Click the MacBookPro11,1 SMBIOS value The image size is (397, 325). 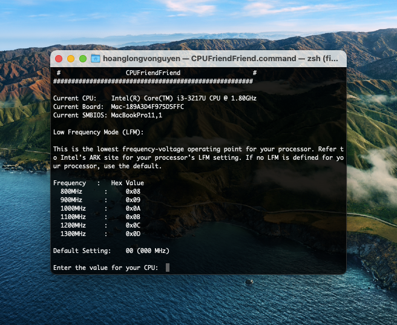tap(136, 115)
